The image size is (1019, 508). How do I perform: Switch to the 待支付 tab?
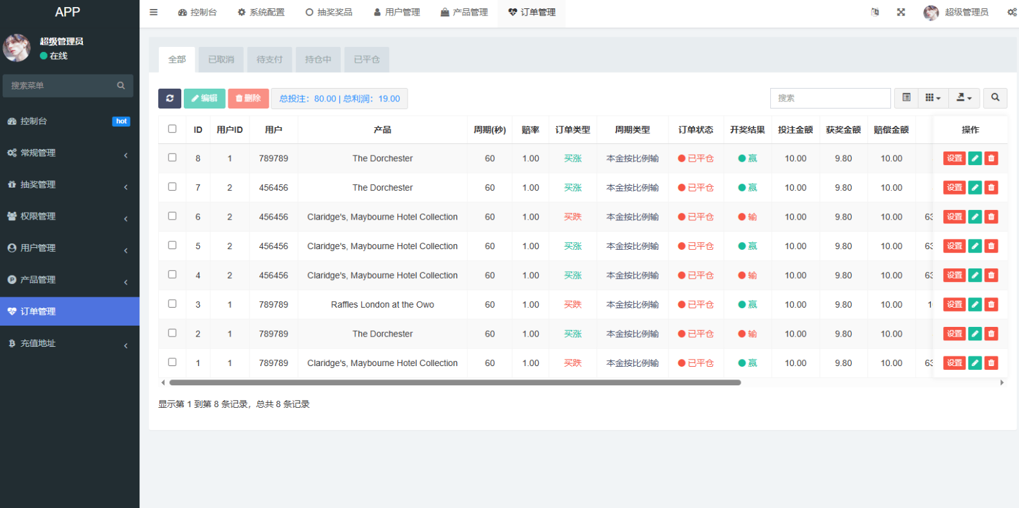coord(269,60)
